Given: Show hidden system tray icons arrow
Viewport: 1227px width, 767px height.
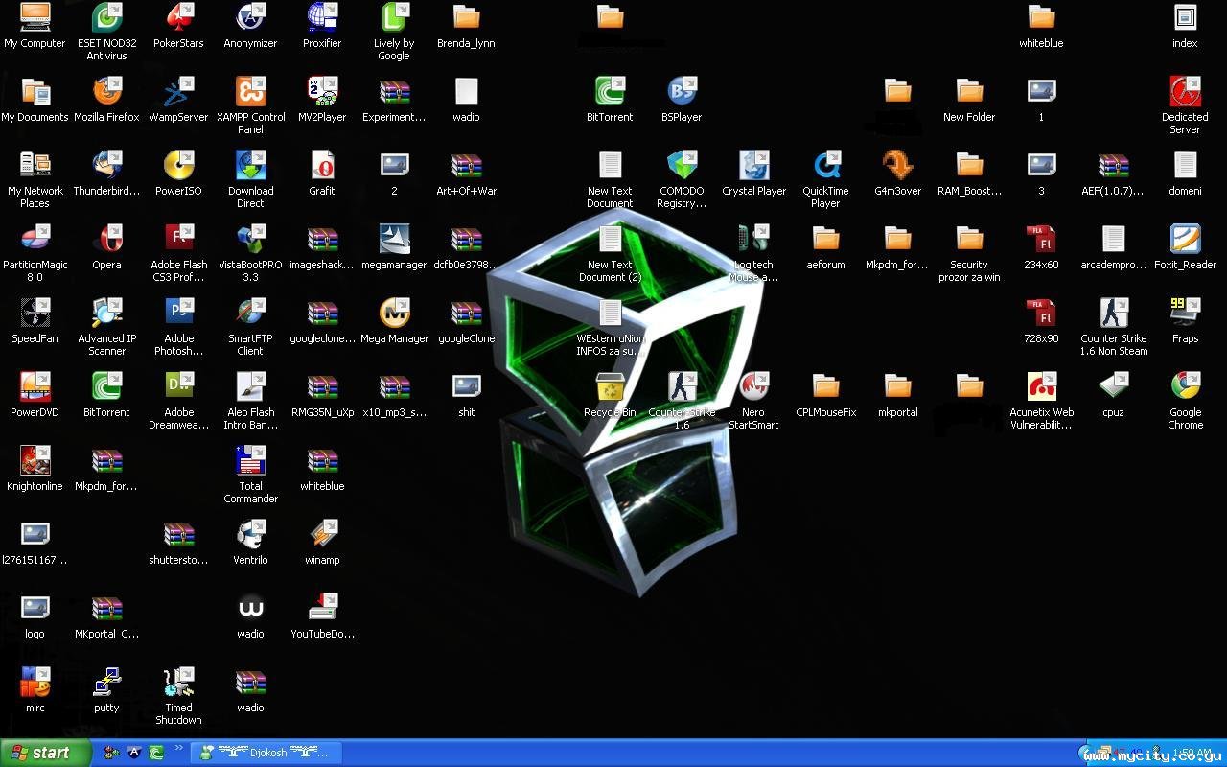Looking at the screenshot, I should point(1086,754).
